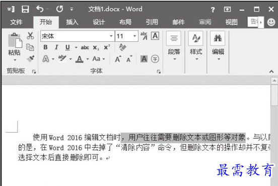Copy the selected text
Viewport: 278px width, 186px height.
[x=30, y=47]
